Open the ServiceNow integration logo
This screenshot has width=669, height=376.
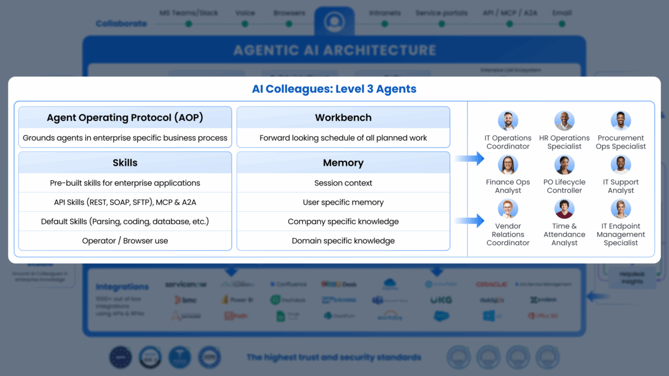pos(186,285)
